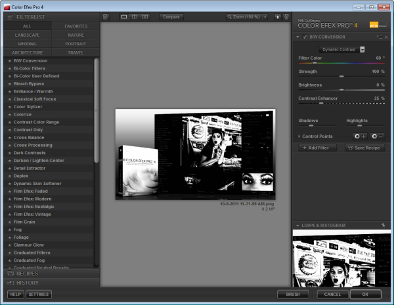The height and width of the screenshot is (305, 394).
Task: Click the star beside Film Grain
Action: pyautogui.click(x=10, y=222)
